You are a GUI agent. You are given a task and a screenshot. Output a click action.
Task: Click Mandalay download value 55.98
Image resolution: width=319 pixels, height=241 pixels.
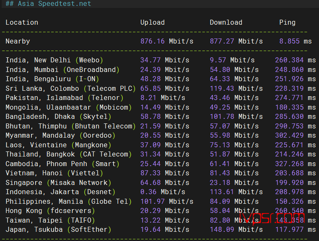click(x=220, y=136)
